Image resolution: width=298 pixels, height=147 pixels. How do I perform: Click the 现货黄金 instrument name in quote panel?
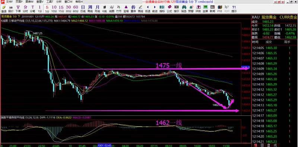pos(269,17)
